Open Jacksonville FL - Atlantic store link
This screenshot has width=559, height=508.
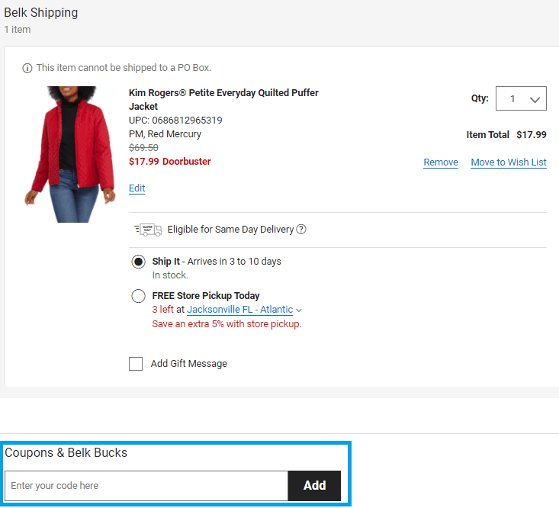[x=240, y=310]
